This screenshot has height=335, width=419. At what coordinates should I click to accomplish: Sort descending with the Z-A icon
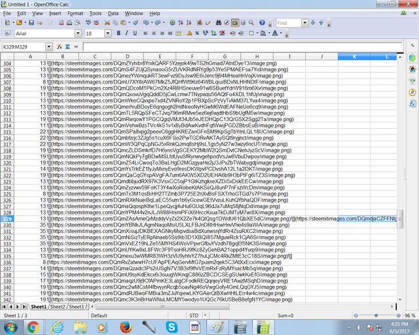pyautogui.click(x=189, y=23)
